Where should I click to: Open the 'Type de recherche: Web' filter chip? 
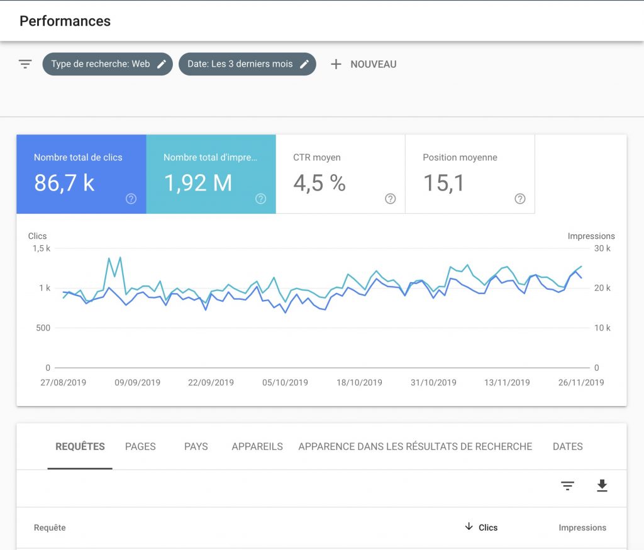[100, 64]
